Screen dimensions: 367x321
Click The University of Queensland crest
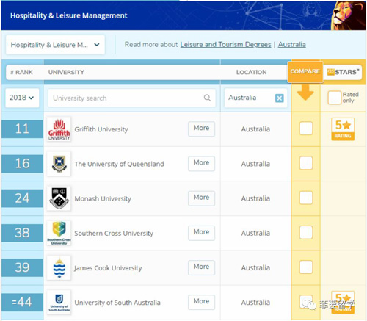tap(59, 164)
